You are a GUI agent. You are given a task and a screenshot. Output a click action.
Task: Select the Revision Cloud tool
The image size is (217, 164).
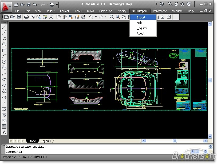[x=4, y=67]
